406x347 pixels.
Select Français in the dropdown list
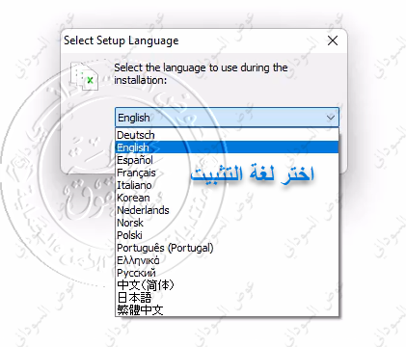coord(227,173)
